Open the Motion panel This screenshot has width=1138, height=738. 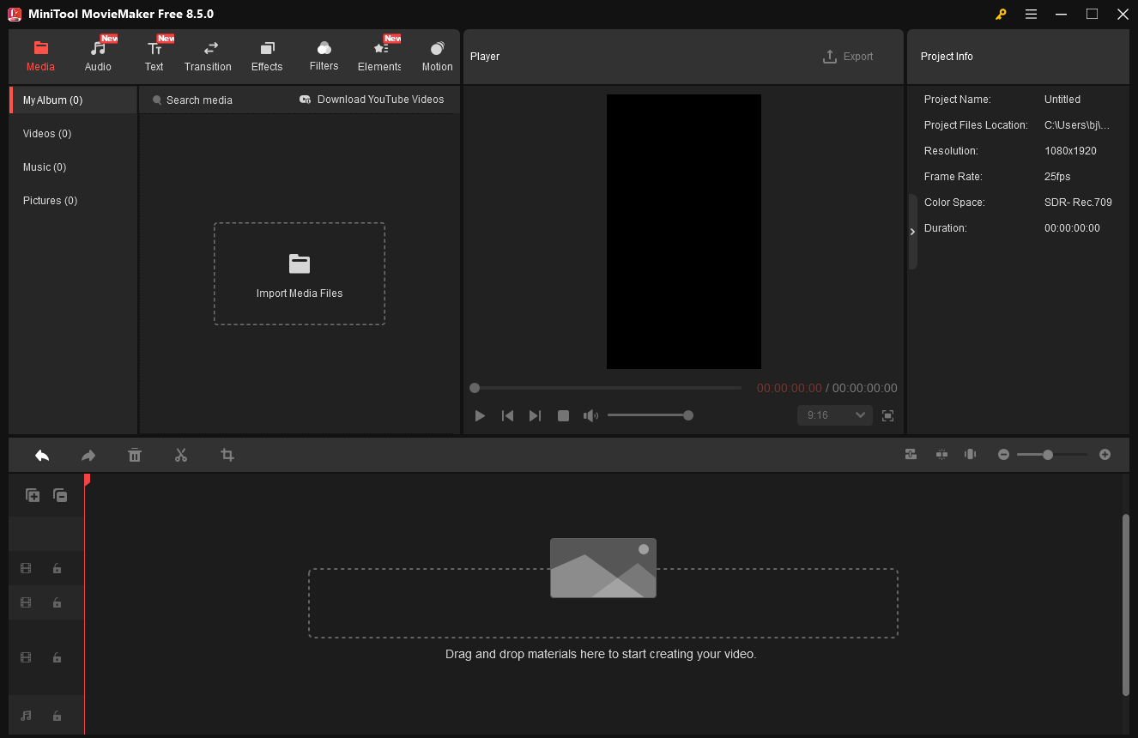coord(437,54)
